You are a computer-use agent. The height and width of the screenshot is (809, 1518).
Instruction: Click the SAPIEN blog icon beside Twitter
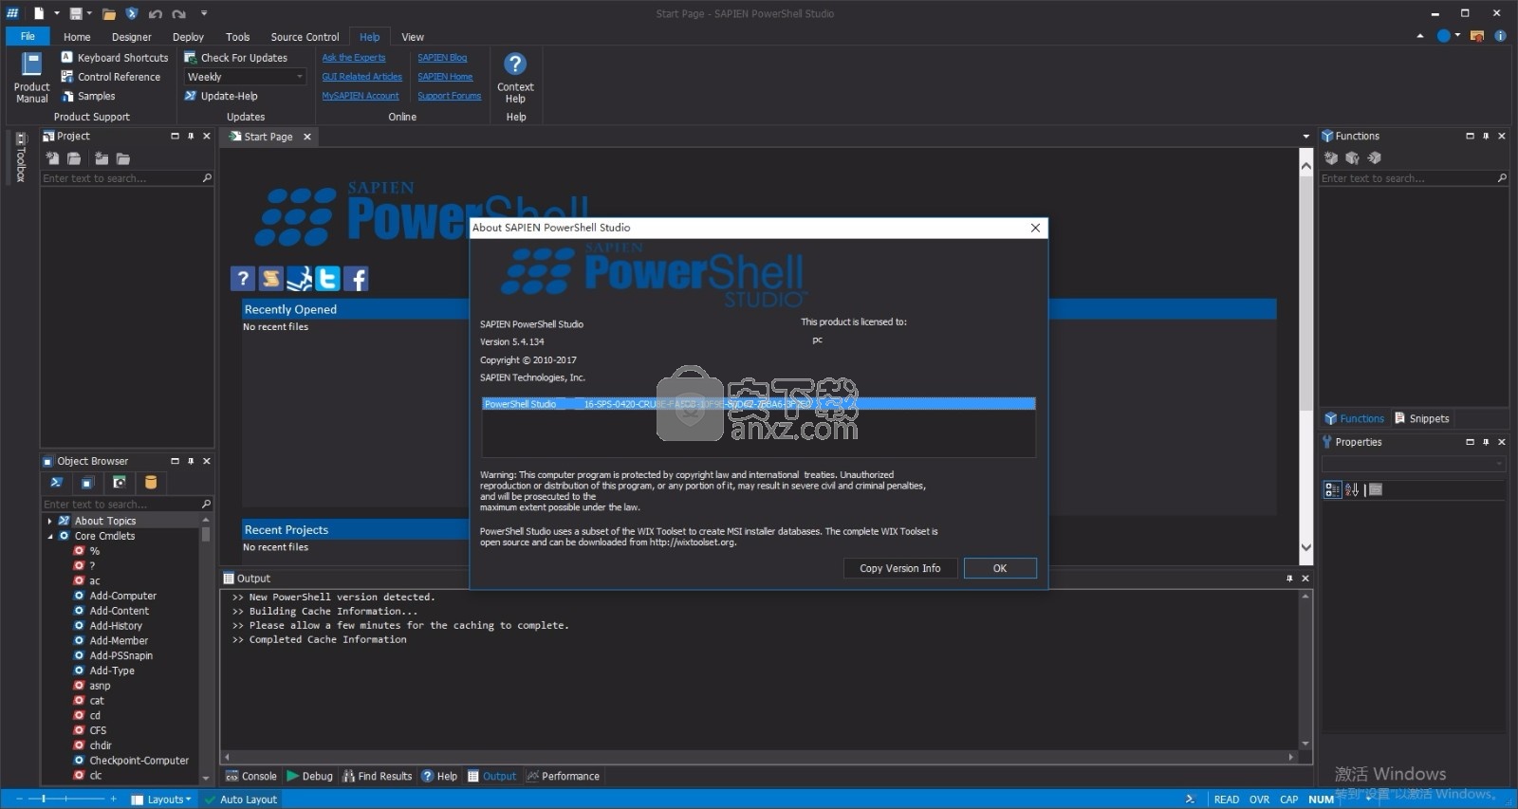300,278
